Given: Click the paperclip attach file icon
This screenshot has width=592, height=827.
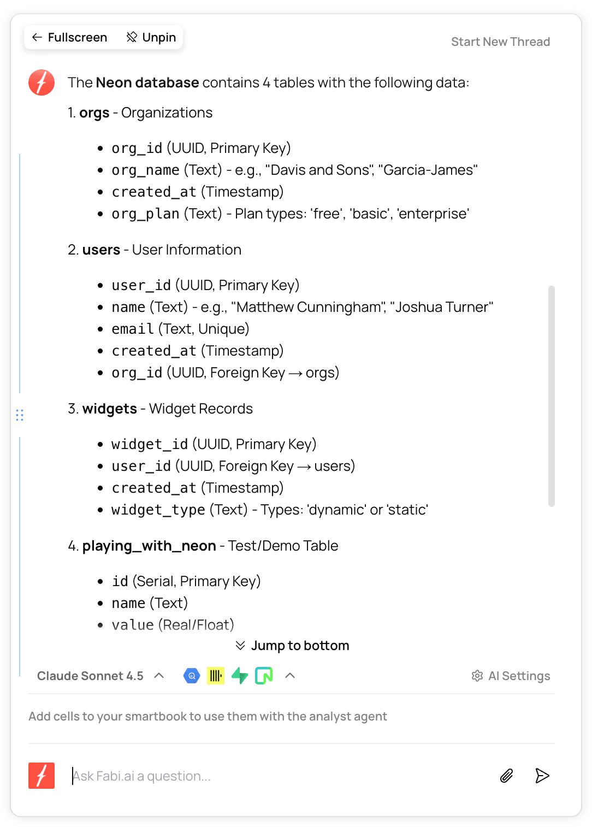Looking at the screenshot, I should (507, 776).
